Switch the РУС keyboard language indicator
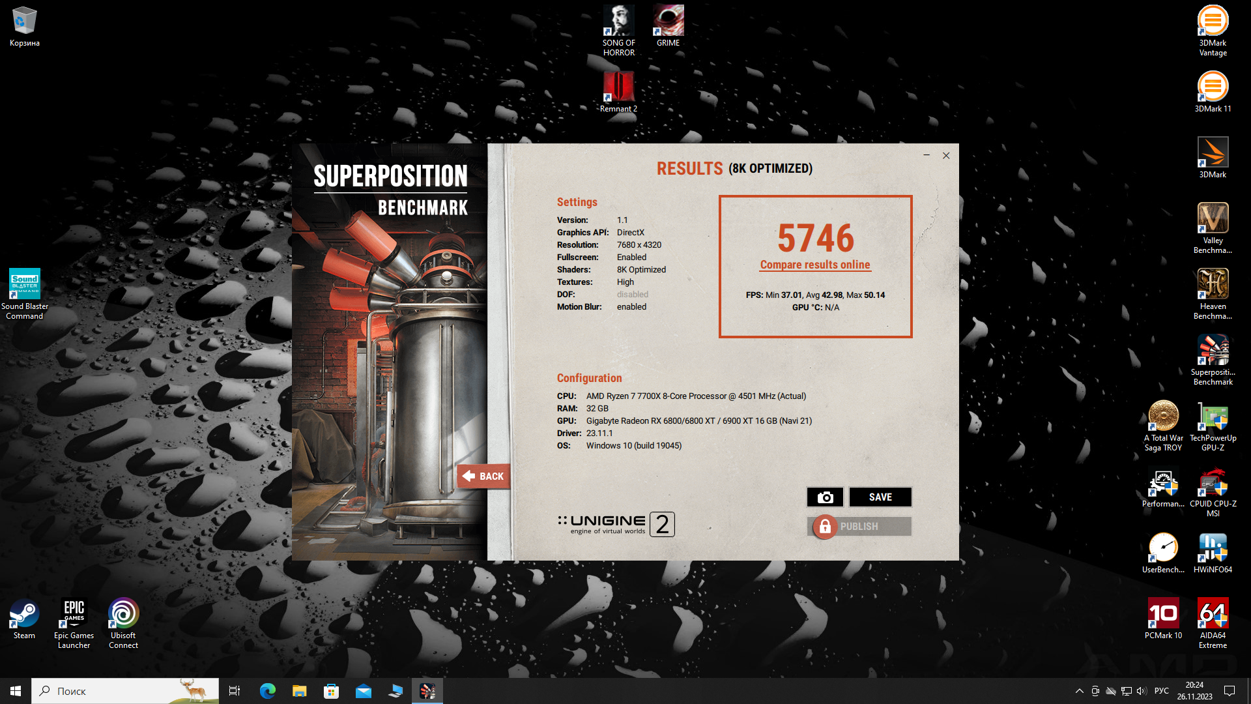The height and width of the screenshot is (704, 1251). coord(1161,691)
